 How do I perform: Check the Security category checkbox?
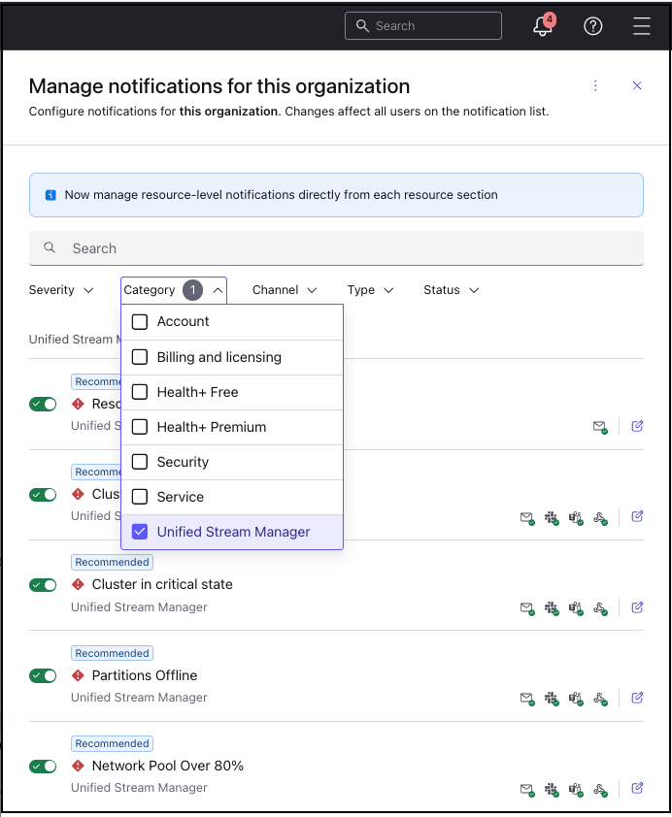click(x=140, y=462)
